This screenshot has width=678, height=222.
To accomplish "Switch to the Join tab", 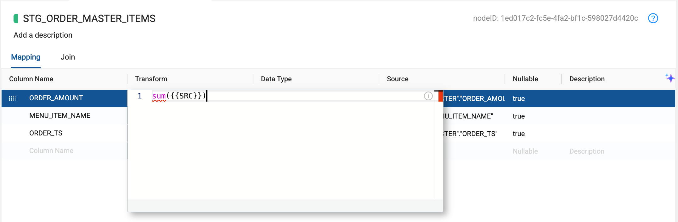I will (x=68, y=57).
